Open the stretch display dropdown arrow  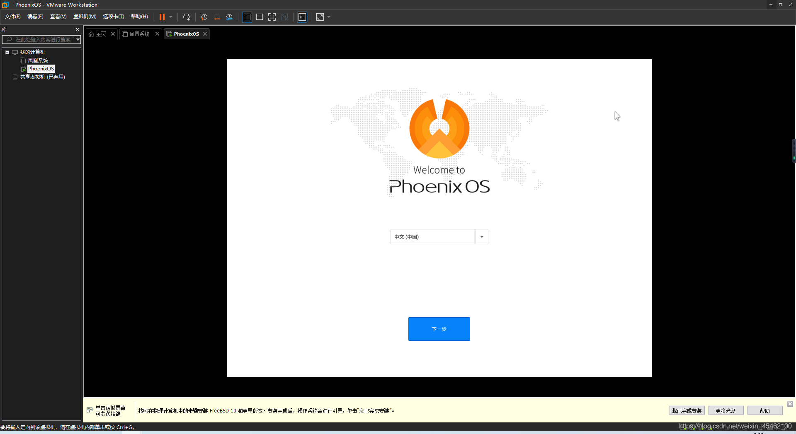click(329, 17)
